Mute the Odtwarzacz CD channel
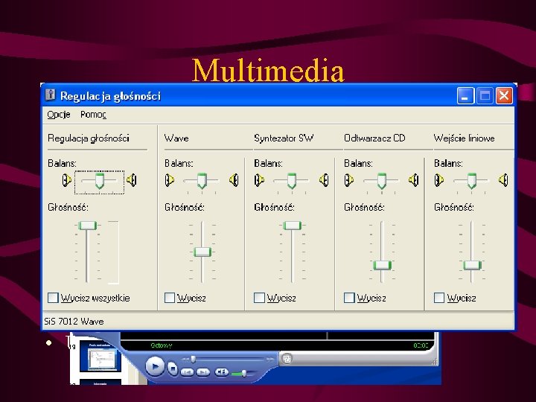The width and height of the screenshot is (536, 402). click(x=349, y=298)
